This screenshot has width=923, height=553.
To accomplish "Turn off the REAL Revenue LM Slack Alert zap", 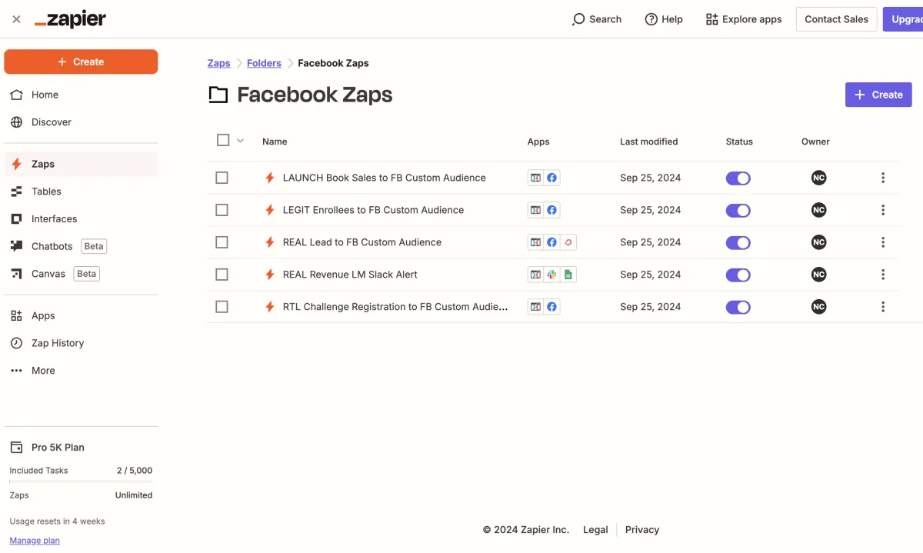I will point(738,275).
